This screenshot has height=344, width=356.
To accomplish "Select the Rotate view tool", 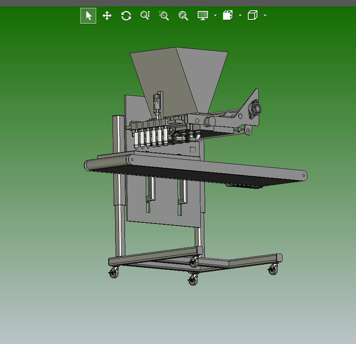I will 126,16.
